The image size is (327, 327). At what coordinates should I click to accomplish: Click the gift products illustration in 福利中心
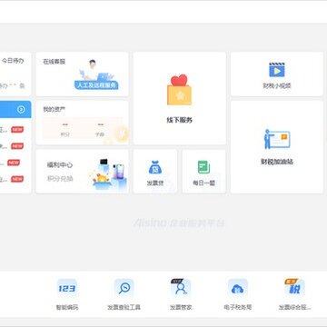(107, 174)
